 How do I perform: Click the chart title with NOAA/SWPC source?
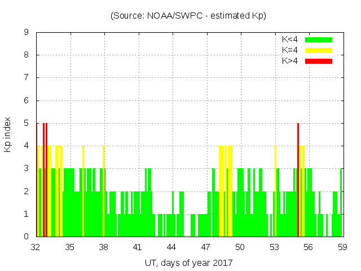point(188,16)
